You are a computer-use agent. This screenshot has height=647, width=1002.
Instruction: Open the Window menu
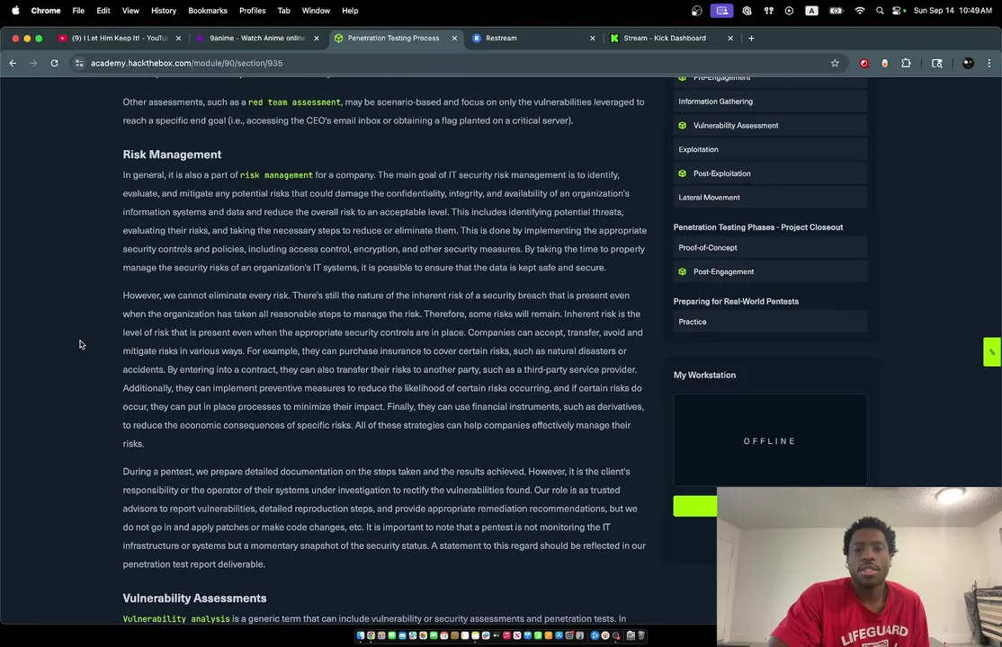pyautogui.click(x=316, y=10)
